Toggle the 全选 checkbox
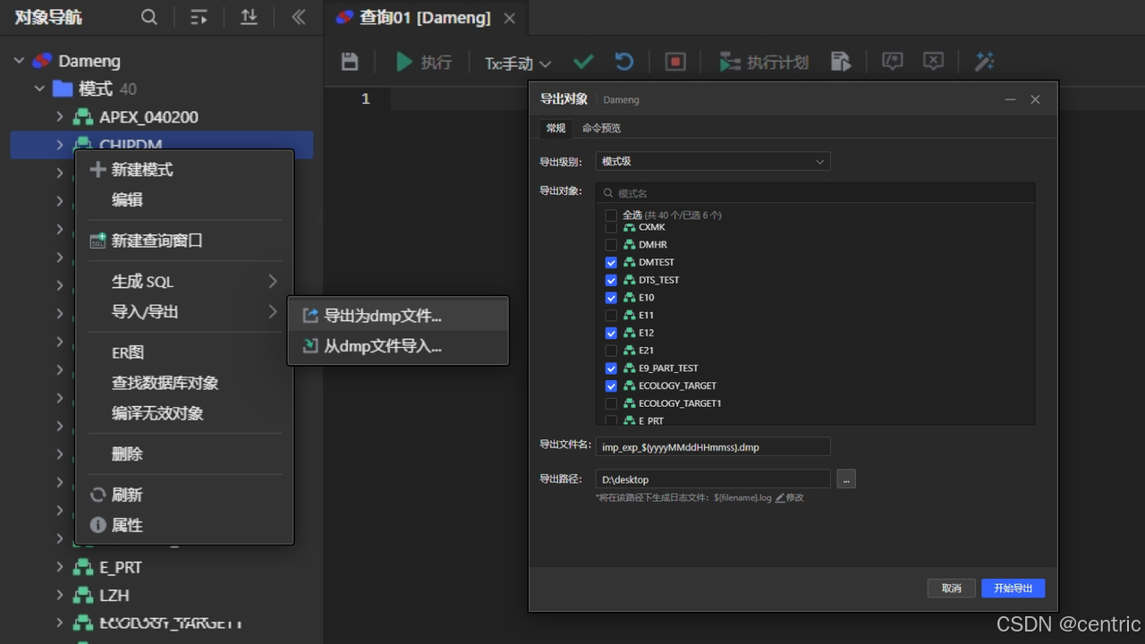Viewport: 1145px width, 644px height. click(611, 216)
